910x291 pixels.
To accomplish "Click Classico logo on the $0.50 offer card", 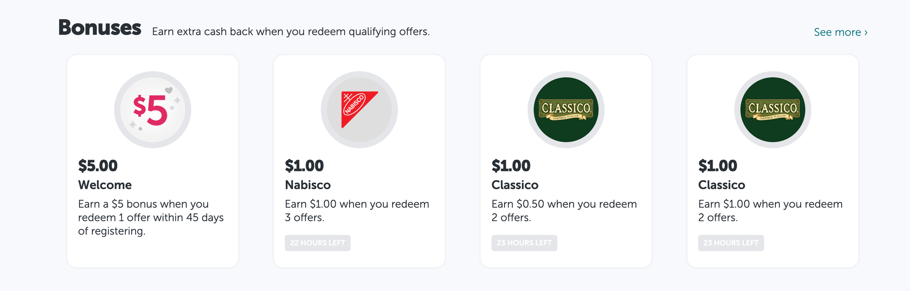I will (x=566, y=110).
